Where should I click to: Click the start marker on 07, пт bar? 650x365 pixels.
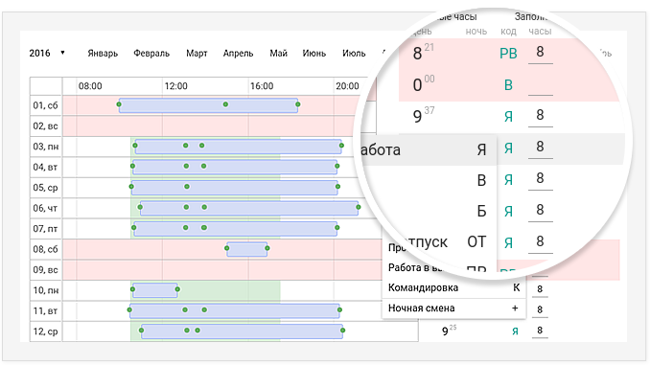click(x=134, y=227)
